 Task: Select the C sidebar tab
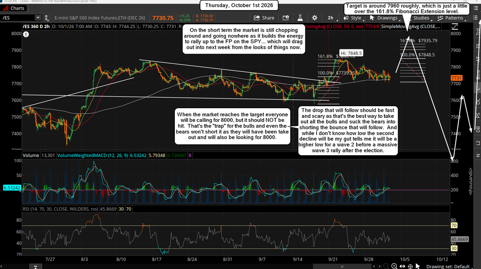point(477,88)
